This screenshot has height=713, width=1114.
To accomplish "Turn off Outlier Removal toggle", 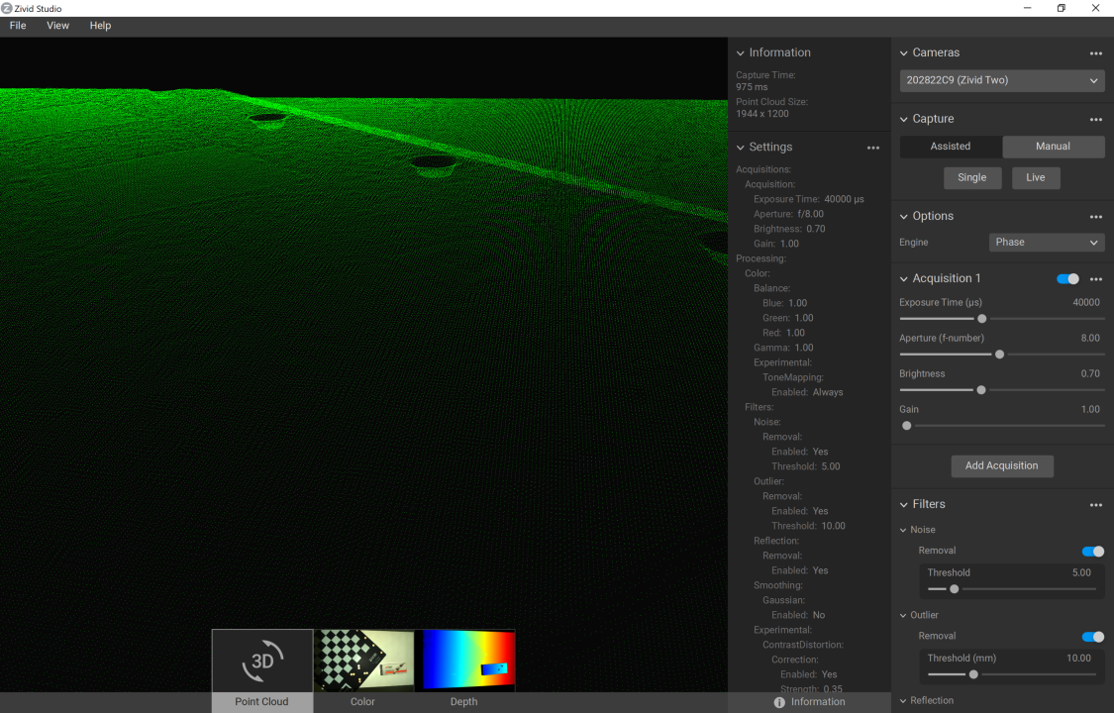I will (1092, 637).
